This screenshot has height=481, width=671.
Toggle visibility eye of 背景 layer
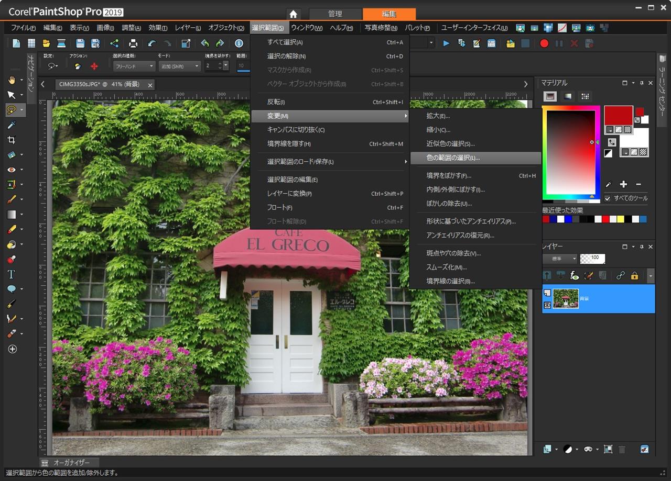[x=547, y=305]
